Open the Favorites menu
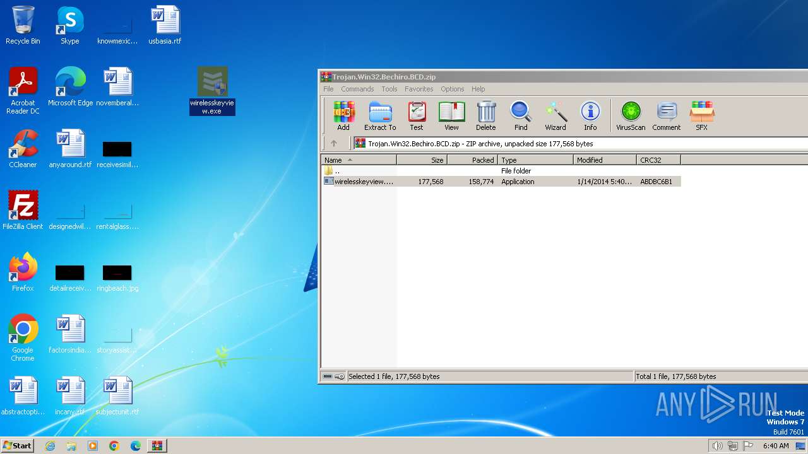The image size is (808, 454). [419, 89]
